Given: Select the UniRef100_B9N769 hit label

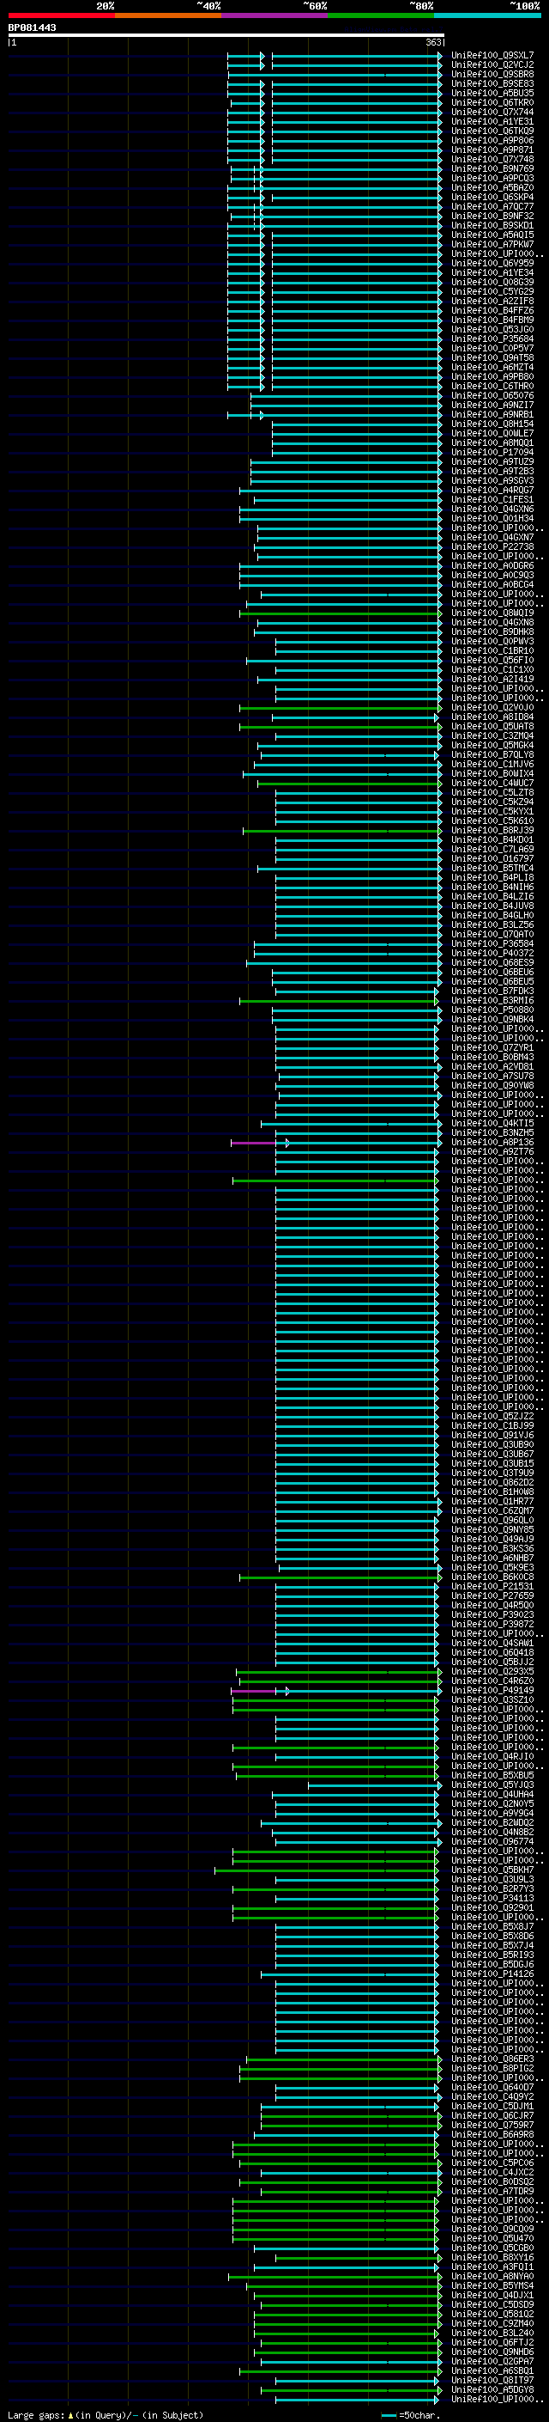Looking at the screenshot, I should (492, 168).
